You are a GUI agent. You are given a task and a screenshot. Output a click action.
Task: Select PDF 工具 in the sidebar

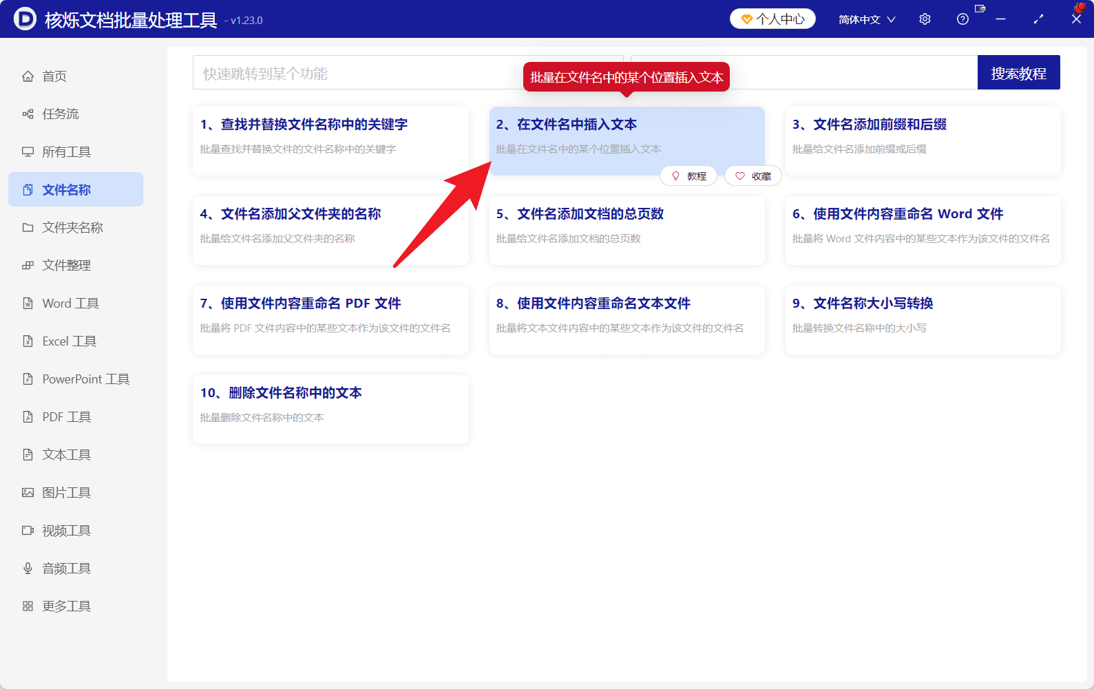pyautogui.click(x=76, y=417)
